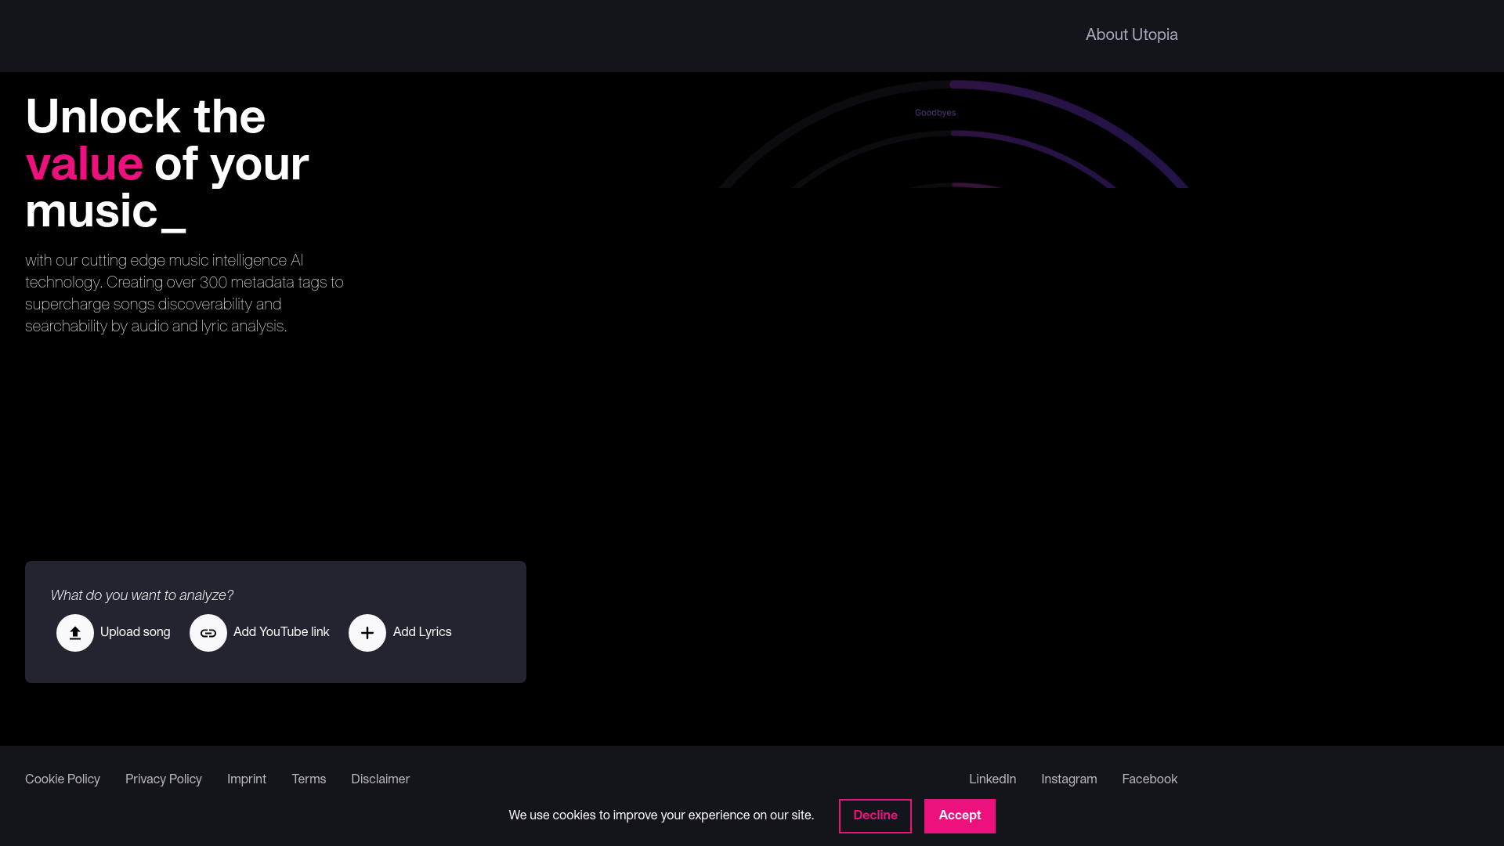Read the Terms page
The width and height of the screenshot is (1504, 846).
point(308,779)
